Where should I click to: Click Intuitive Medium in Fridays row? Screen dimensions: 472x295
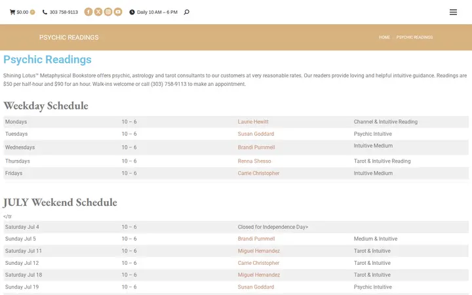coord(373,173)
